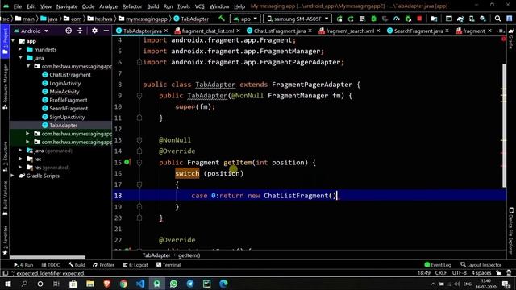The width and height of the screenshot is (516, 290).
Task: Click the Run with Coverage icon
Action: click(385, 19)
